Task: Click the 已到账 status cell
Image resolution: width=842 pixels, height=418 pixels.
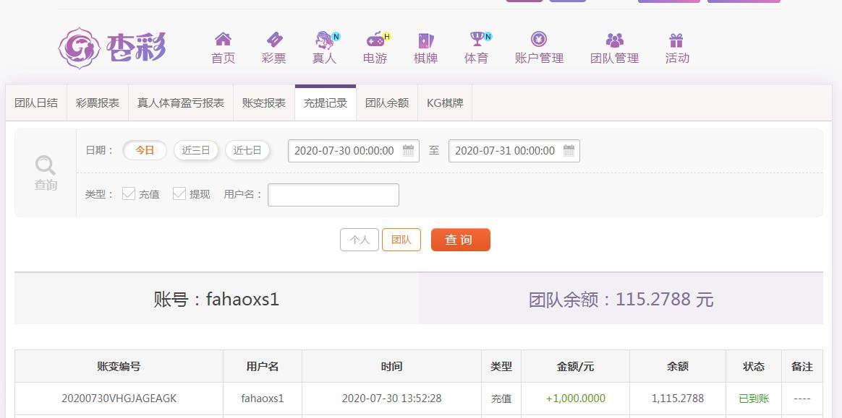Action: tap(754, 399)
